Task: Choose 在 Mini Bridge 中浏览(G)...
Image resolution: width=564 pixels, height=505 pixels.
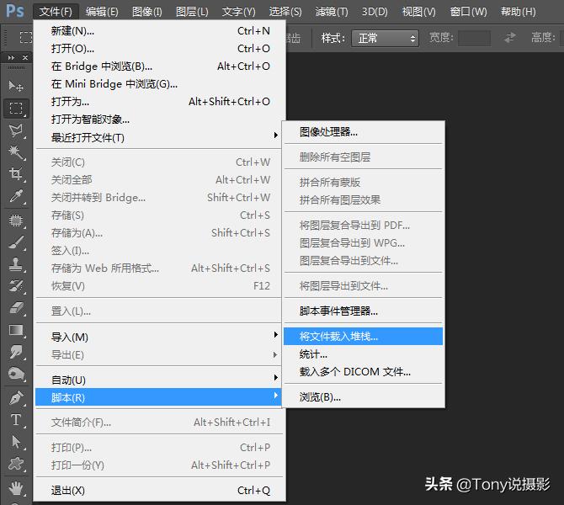Action: (x=160, y=84)
